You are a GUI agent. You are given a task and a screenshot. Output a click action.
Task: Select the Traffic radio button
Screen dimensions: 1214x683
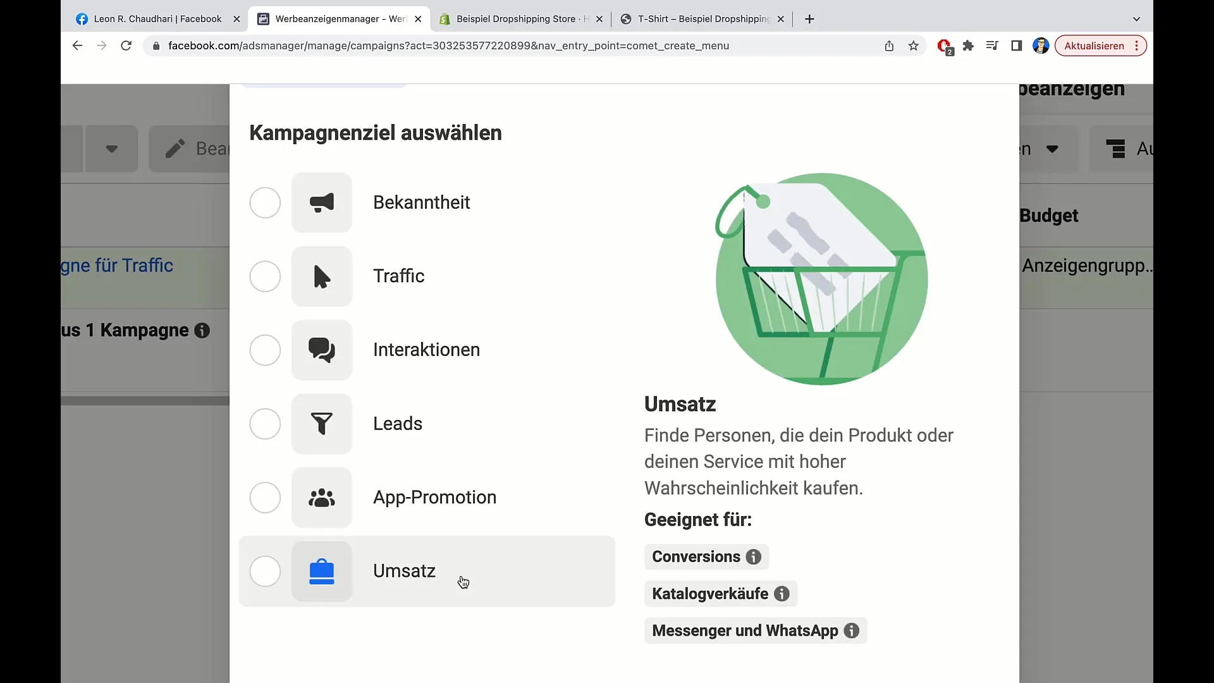point(265,276)
